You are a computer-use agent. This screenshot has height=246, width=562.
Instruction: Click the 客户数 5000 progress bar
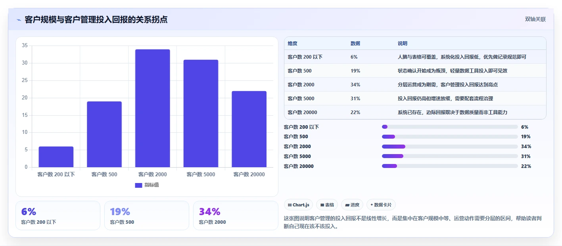coord(450,156)
